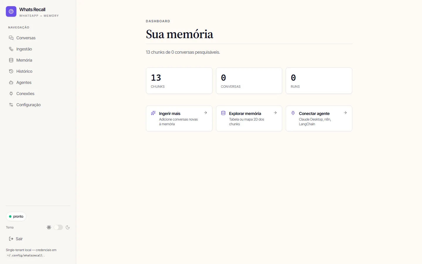The image size is (422, 264).
Task: Click the Configuração sliders icon
Action: [11, 105]
